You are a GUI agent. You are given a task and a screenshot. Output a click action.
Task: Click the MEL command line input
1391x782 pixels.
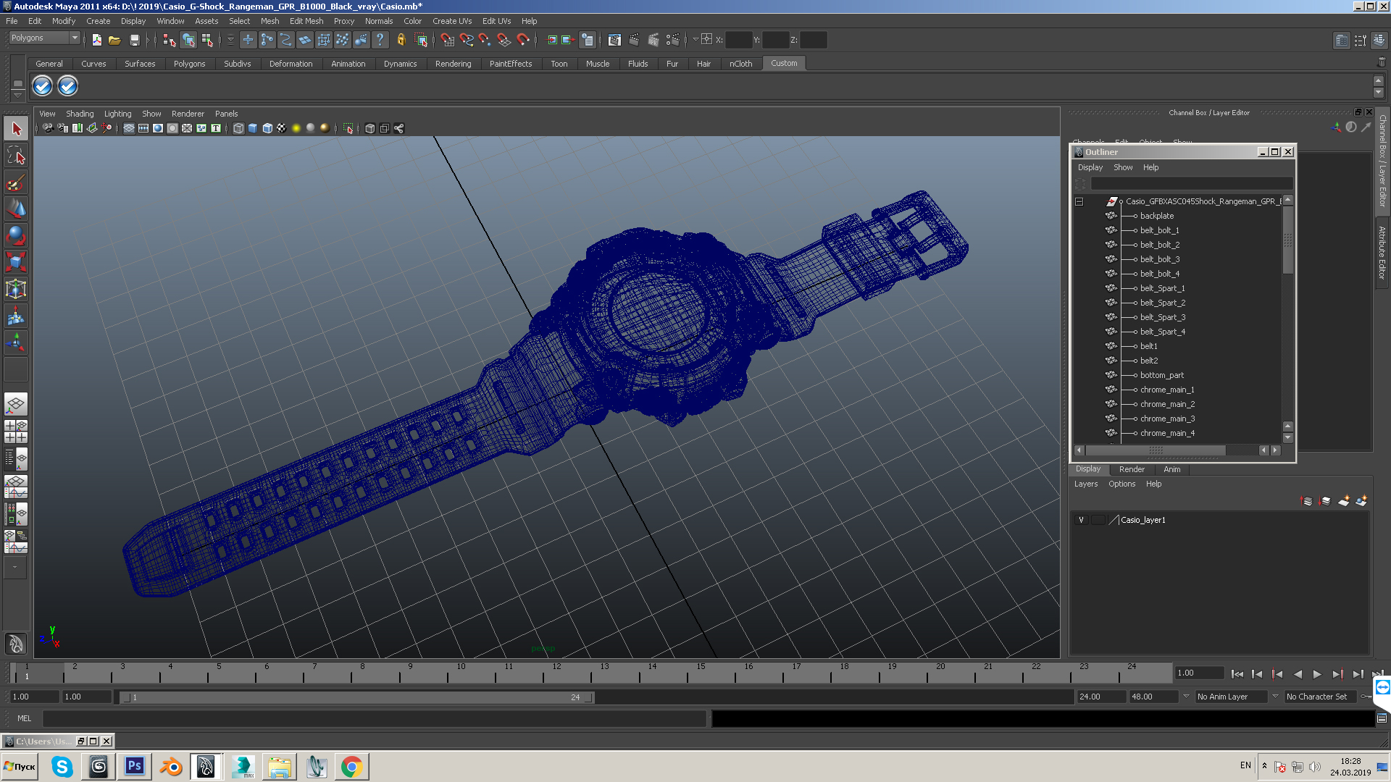(x=374, y=718)
